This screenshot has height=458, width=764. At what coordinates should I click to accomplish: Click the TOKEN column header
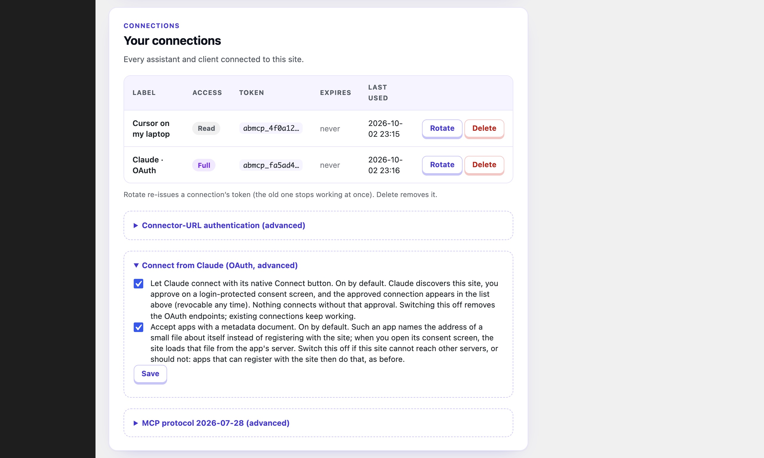[251, 93]
